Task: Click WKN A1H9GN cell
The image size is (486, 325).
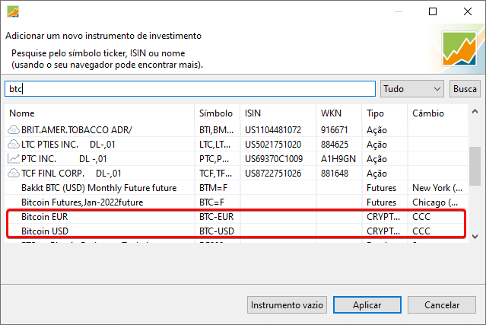Action: (338, 159)
